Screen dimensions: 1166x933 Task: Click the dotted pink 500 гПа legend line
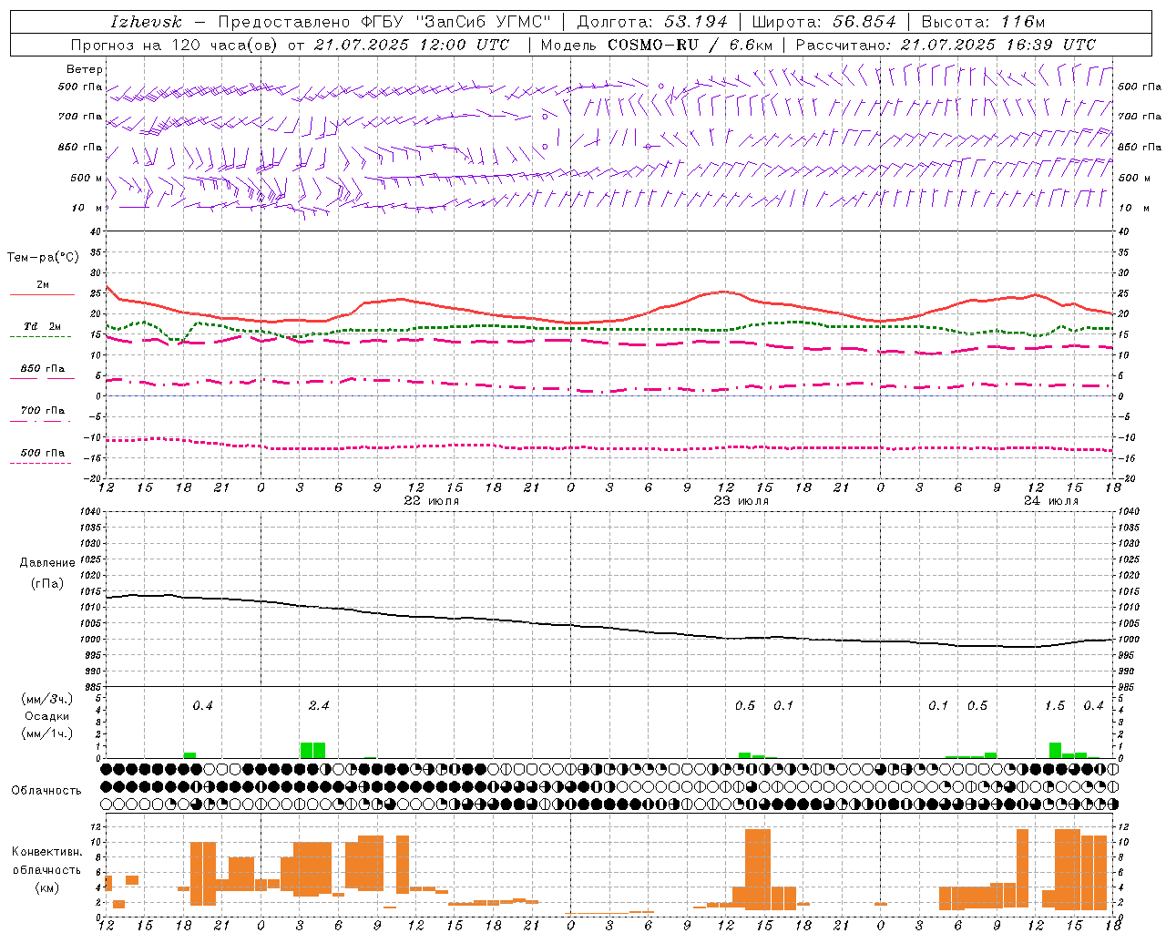coord(41,463)
